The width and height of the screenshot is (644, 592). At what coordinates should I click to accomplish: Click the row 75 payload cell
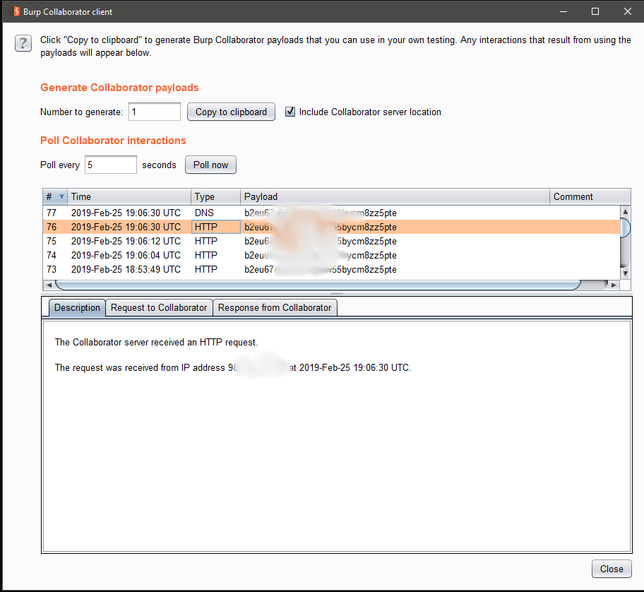coord(395,241)
